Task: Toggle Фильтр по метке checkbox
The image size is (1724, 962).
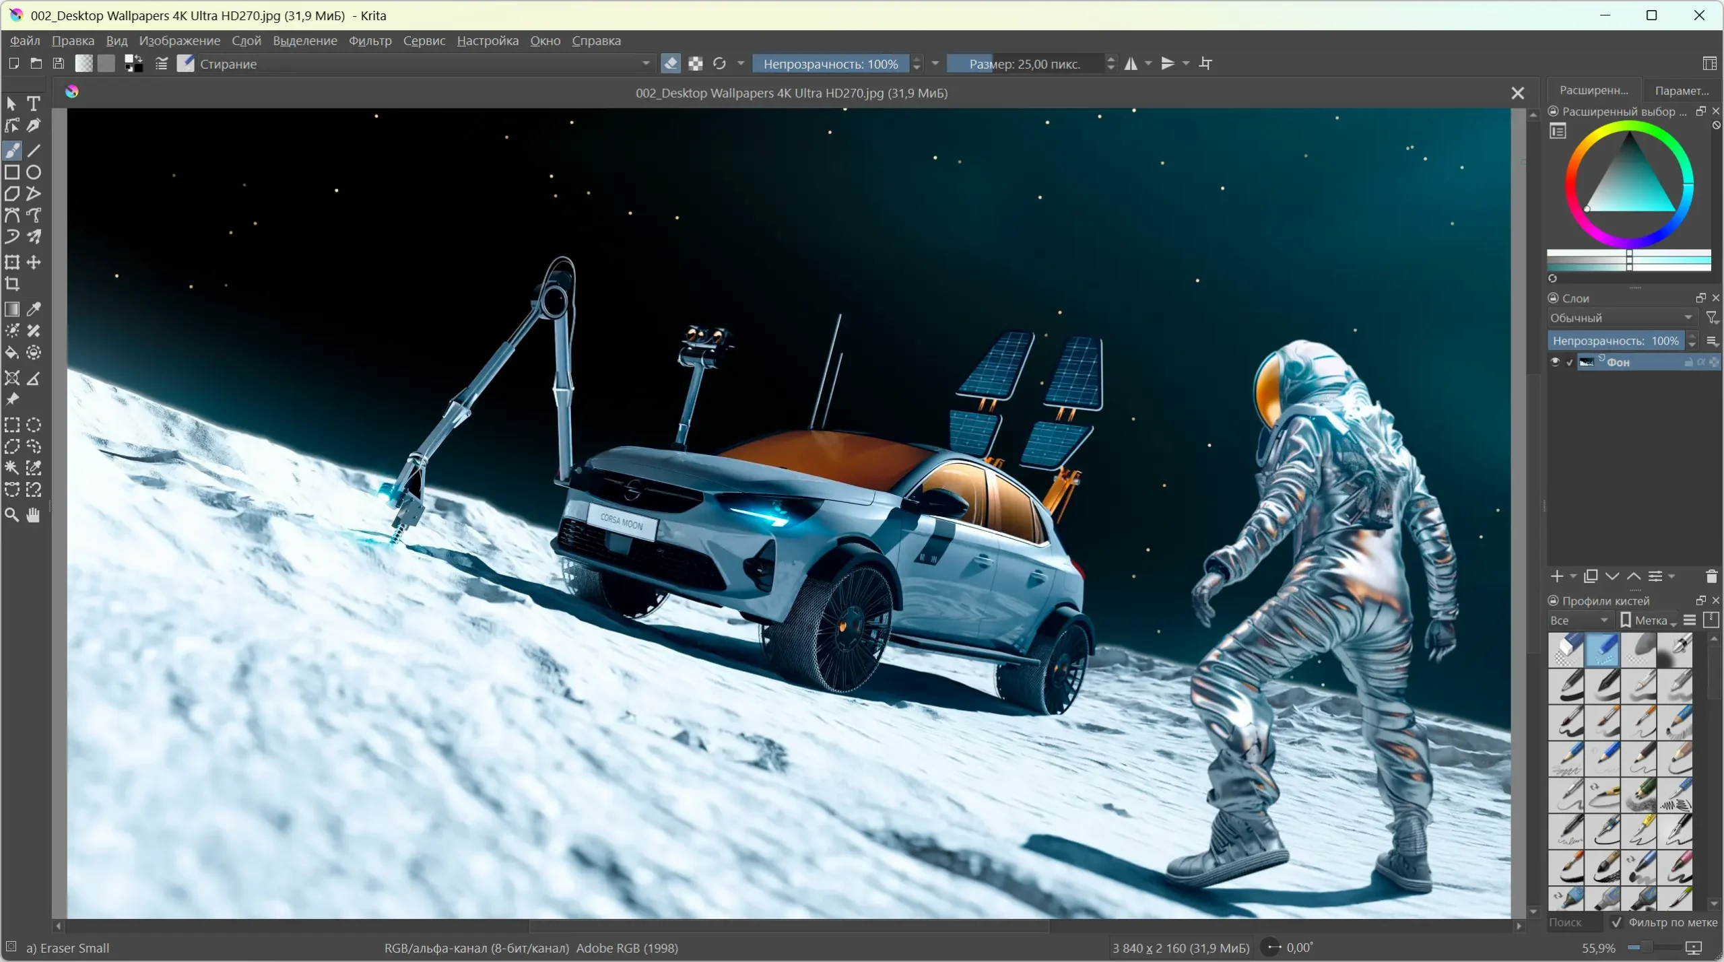Action: click(1616, 922)
